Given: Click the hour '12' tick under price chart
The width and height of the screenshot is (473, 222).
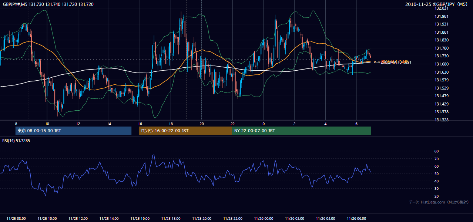Looking at the screenshot, I should [78, 123].
